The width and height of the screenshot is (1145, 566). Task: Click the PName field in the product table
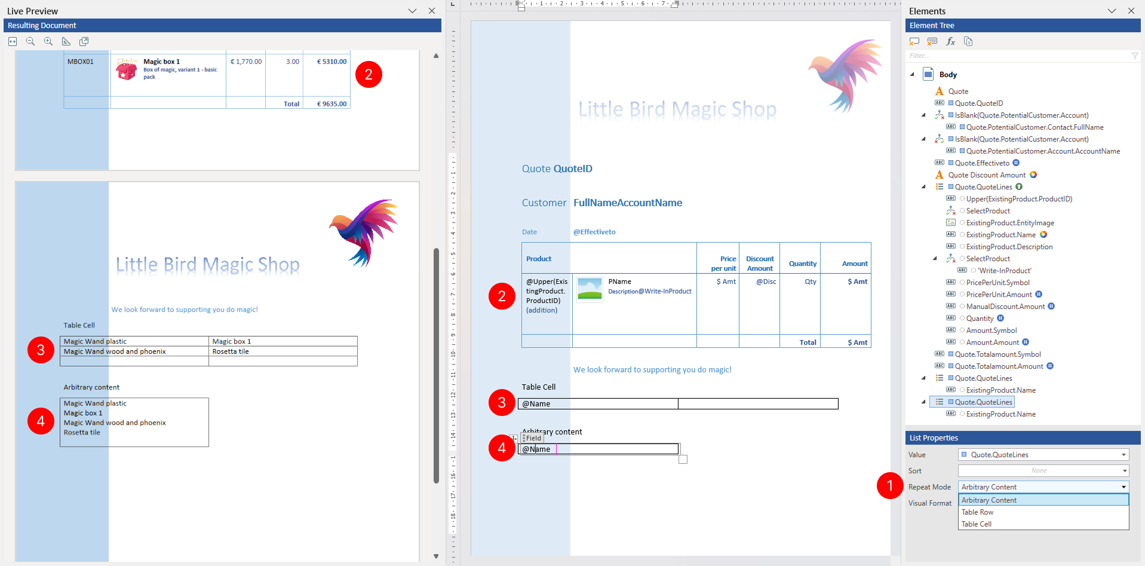[619, 282]
